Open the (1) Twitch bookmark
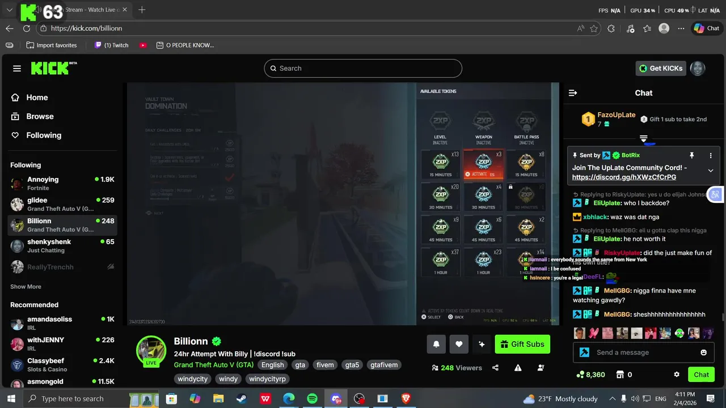The width and height of the screenshot is (726, 408). coord(112,45)
